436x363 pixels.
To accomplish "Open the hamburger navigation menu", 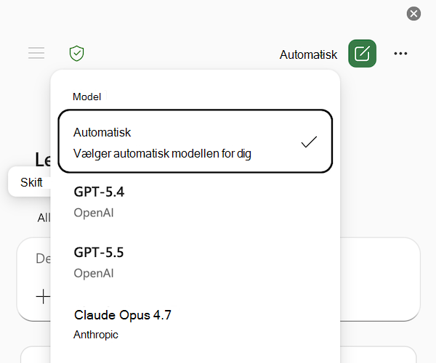I will [36, 53].
